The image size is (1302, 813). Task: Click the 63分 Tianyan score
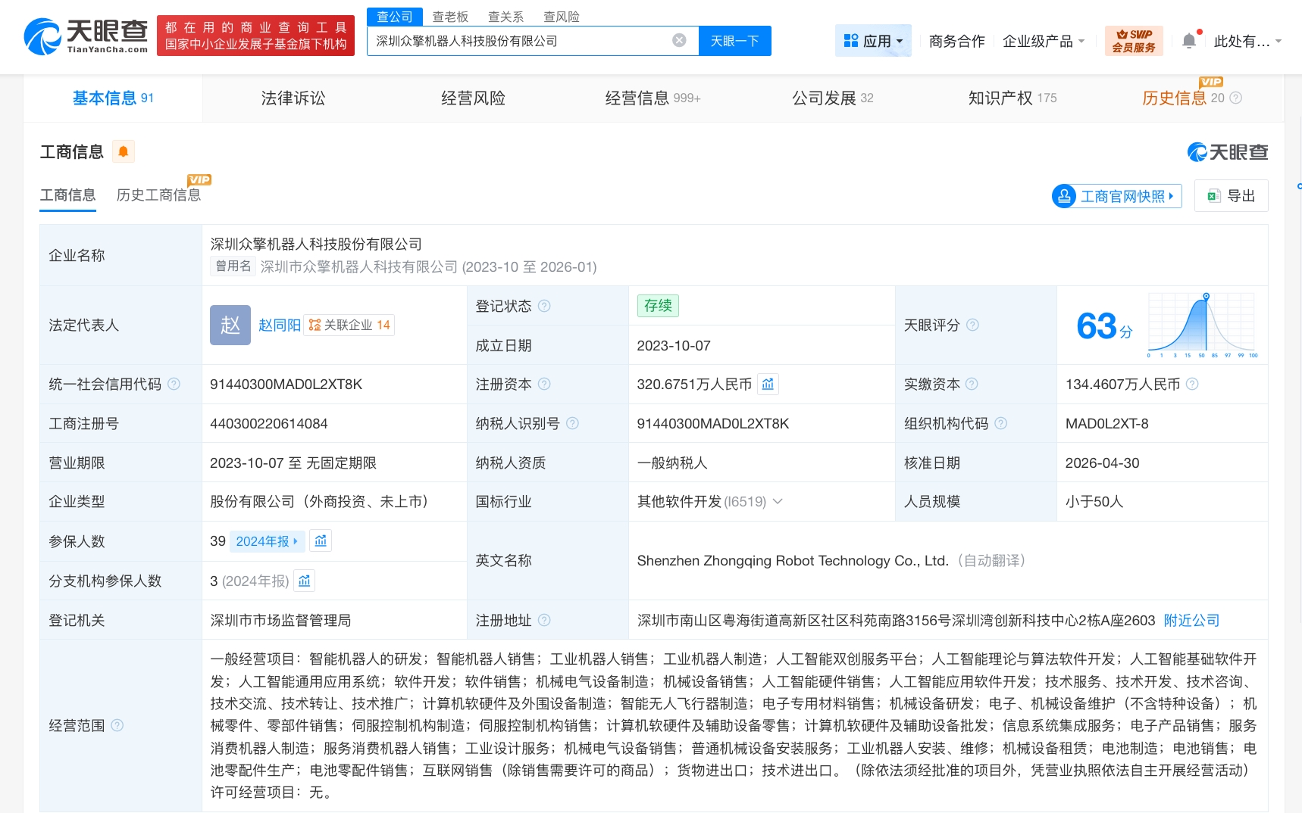(x=1104, y=326)
